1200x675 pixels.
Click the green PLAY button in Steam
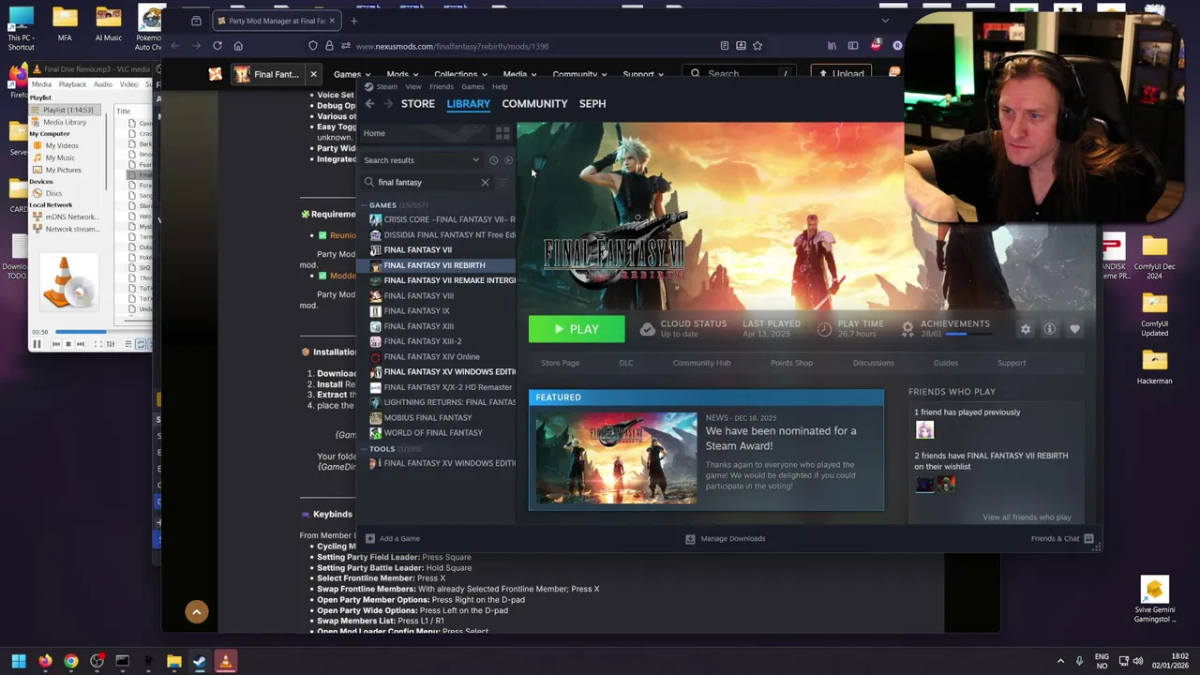577,329
